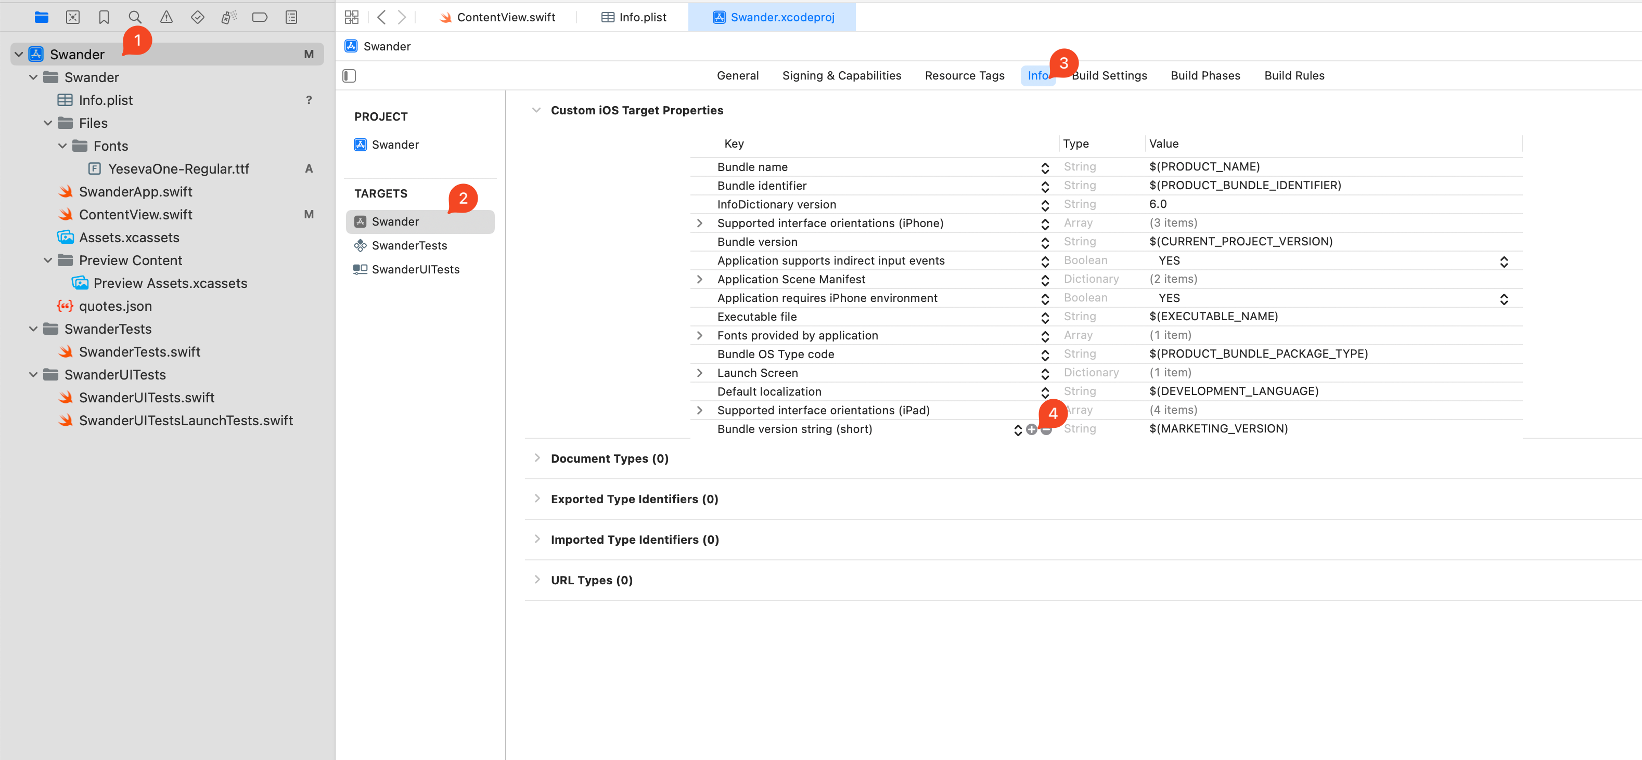Viewport: 1642px width, 760px height.
Task: Open the Bookmark navigator icon
Action: [104, 17]
